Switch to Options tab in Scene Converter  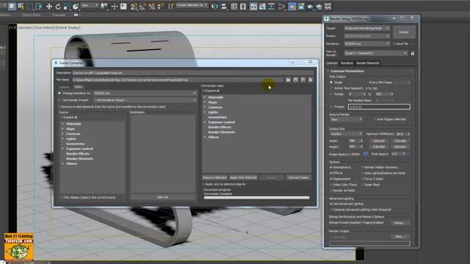pos(64,87)
